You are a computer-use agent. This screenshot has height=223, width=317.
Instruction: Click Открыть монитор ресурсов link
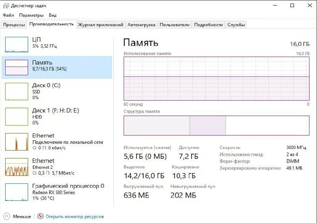point(74,217)
